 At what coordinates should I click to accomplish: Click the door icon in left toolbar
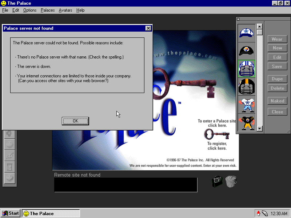click(x=9, y=167)
